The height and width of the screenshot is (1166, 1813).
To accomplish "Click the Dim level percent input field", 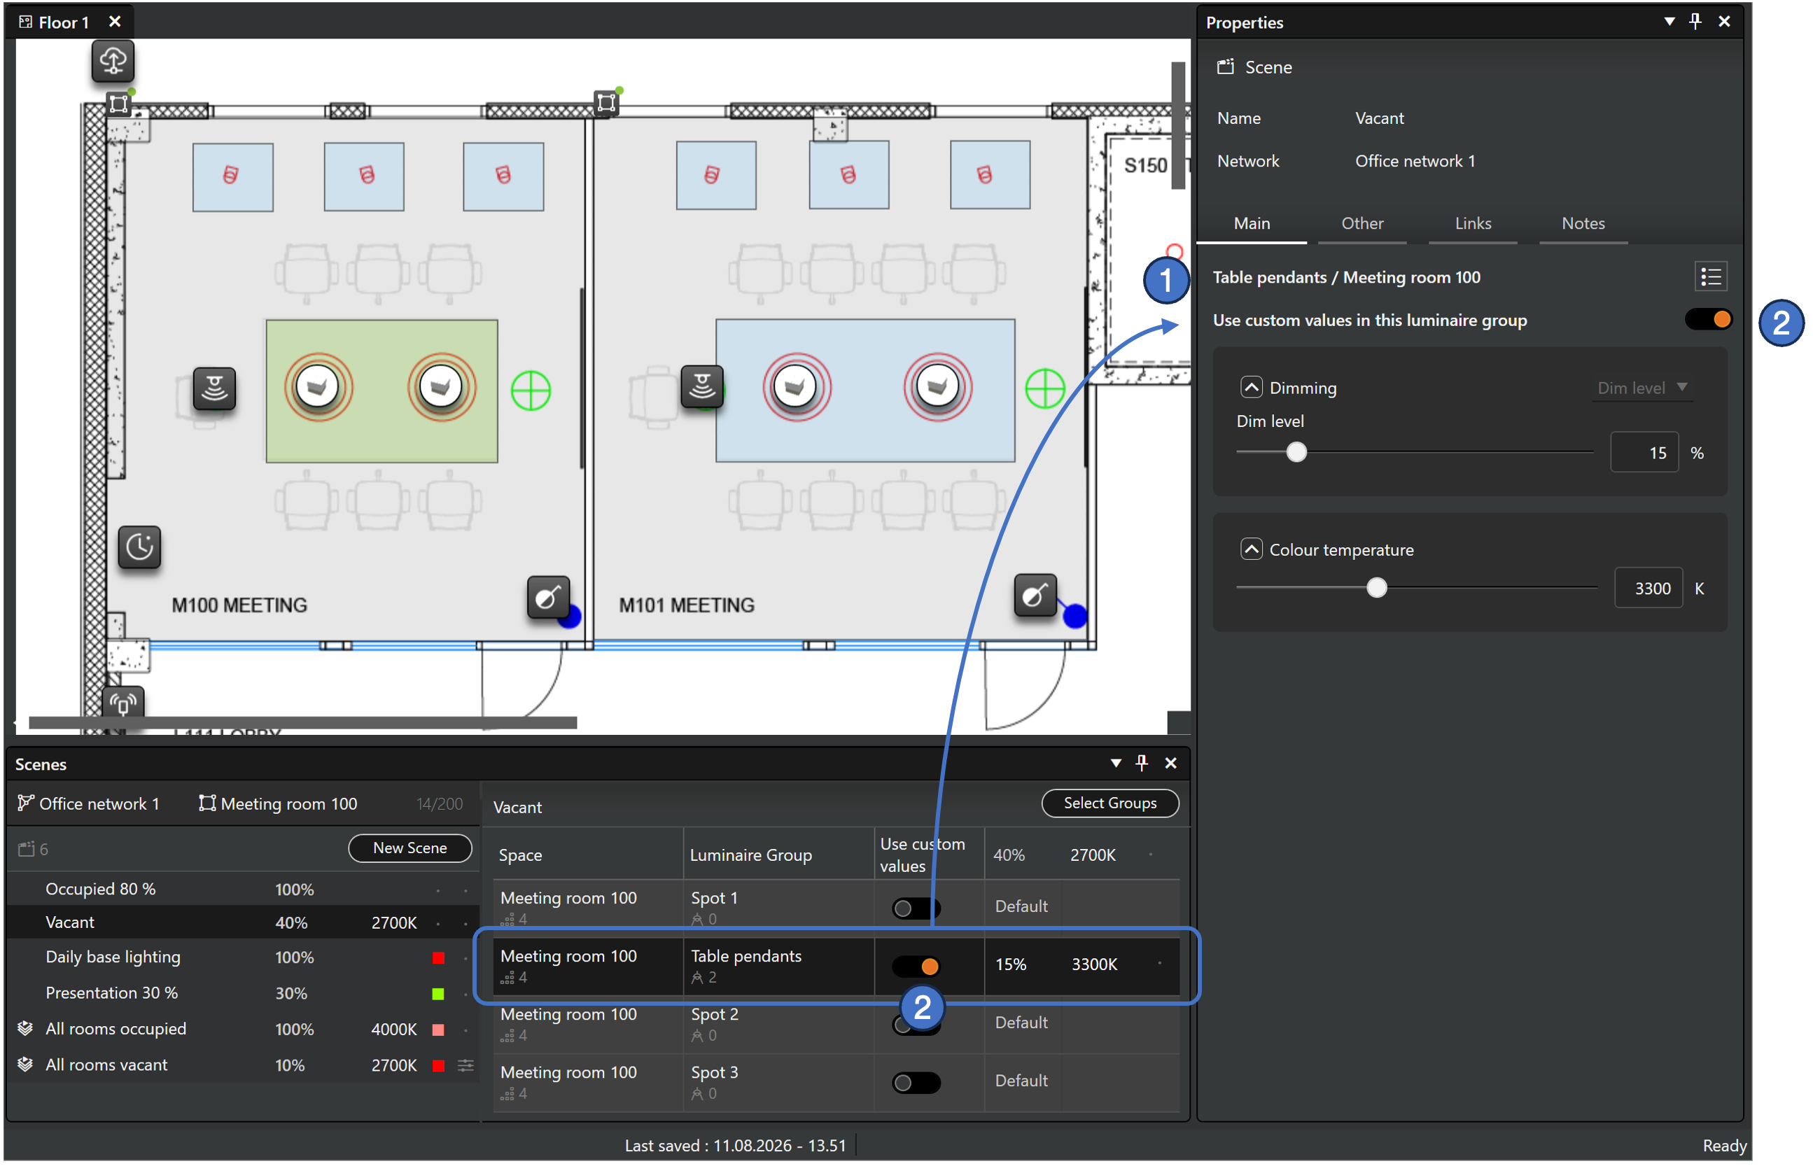I will click(1644, 453).
